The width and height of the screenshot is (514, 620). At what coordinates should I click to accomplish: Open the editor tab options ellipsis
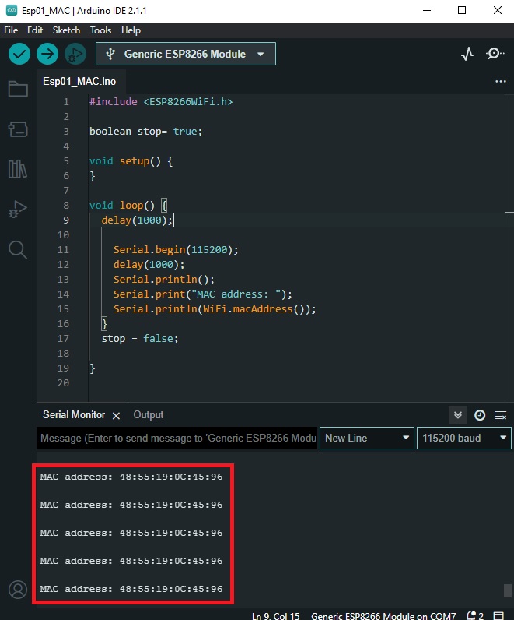click(x=501, y=82)
